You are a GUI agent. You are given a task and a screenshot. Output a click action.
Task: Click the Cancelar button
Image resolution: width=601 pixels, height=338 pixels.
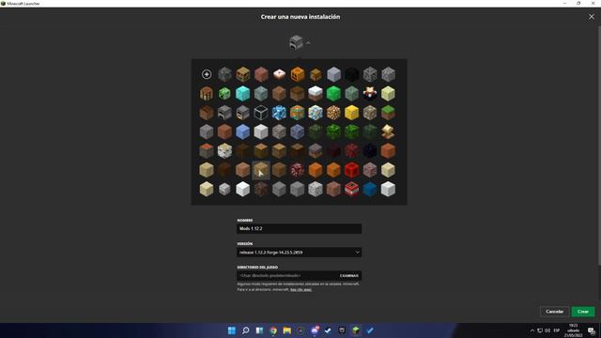tap(554, 312)
